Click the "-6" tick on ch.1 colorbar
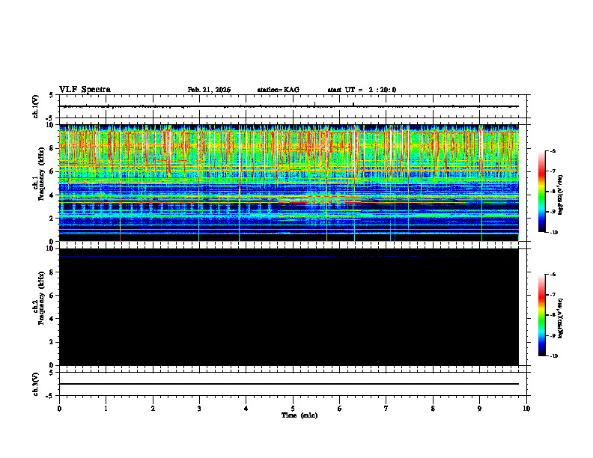 click(553, 150)
